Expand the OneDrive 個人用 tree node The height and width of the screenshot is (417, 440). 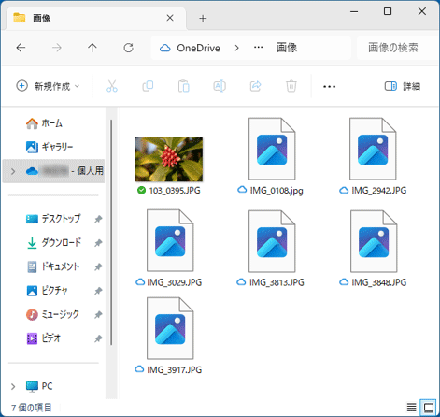[x=13, y=171]
